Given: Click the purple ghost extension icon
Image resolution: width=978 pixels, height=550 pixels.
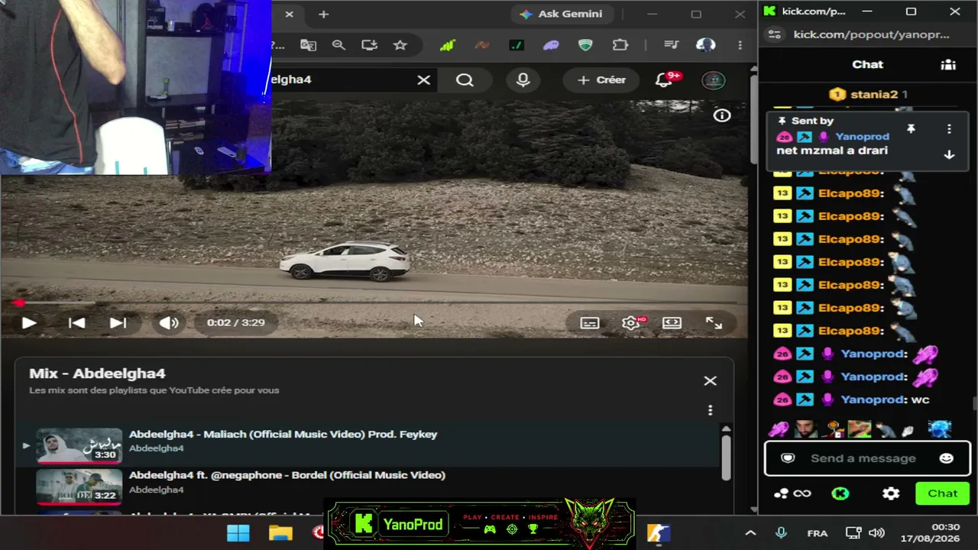Looking at the screenshot, I should [551, 45].
